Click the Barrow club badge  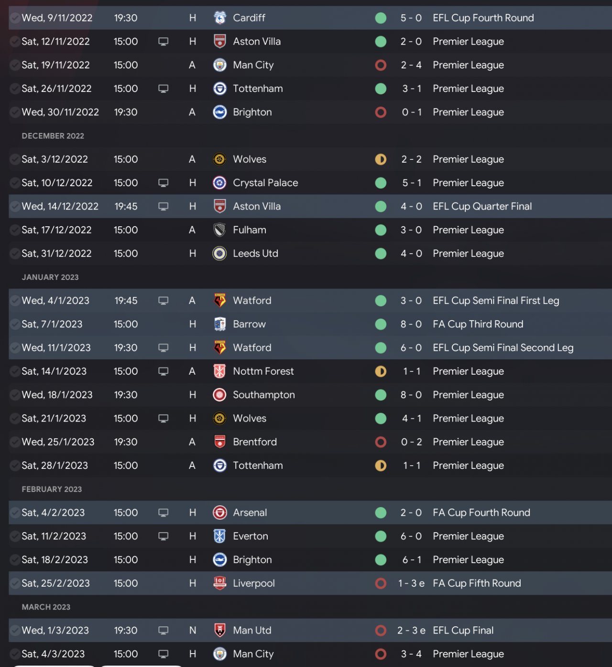pos(219,324)
